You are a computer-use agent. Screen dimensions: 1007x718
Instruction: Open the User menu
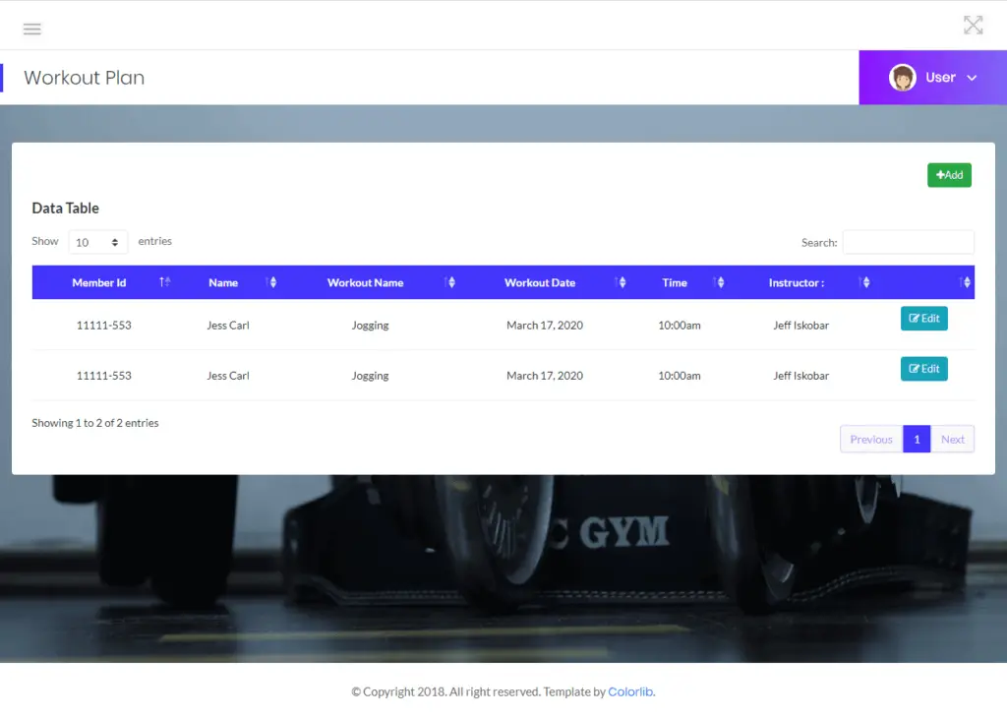coord(941,77)
